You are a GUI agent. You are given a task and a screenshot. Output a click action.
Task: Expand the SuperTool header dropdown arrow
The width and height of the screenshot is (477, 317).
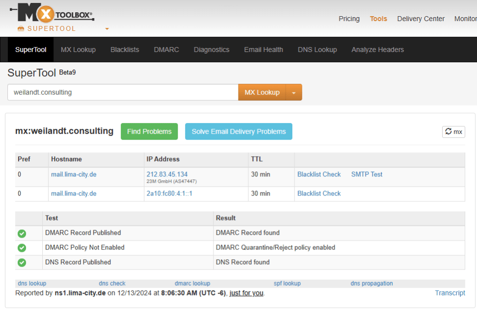point(107,29)
